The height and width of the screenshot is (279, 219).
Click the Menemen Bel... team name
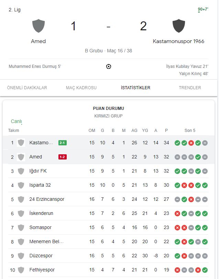coord(46,241)
